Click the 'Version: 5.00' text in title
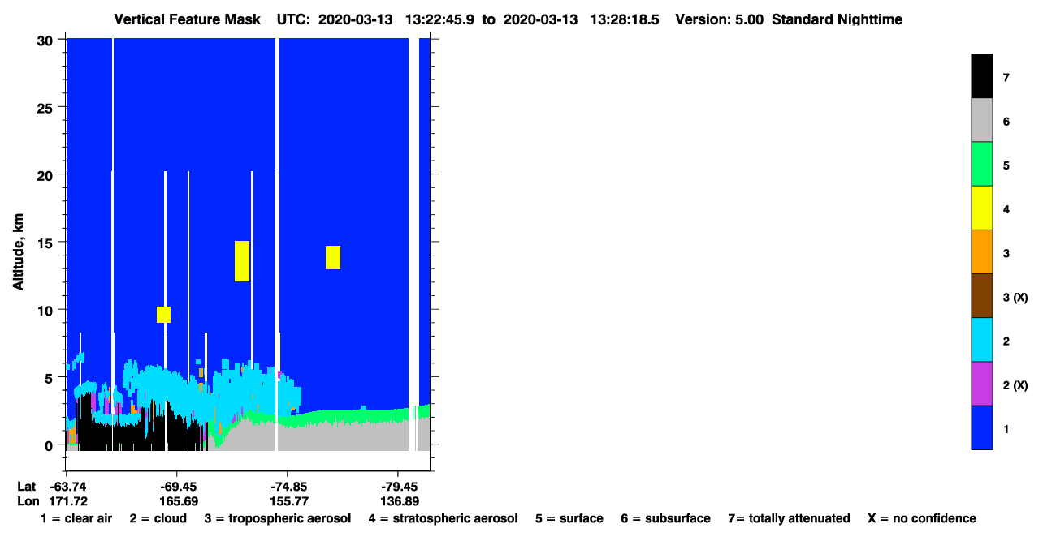 (x=719, y=19)
